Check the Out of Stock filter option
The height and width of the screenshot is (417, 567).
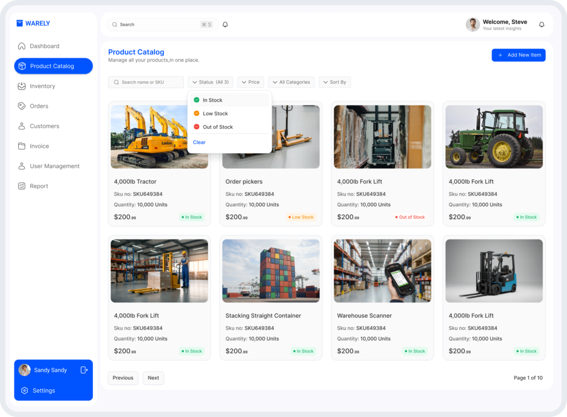point(197,127)
